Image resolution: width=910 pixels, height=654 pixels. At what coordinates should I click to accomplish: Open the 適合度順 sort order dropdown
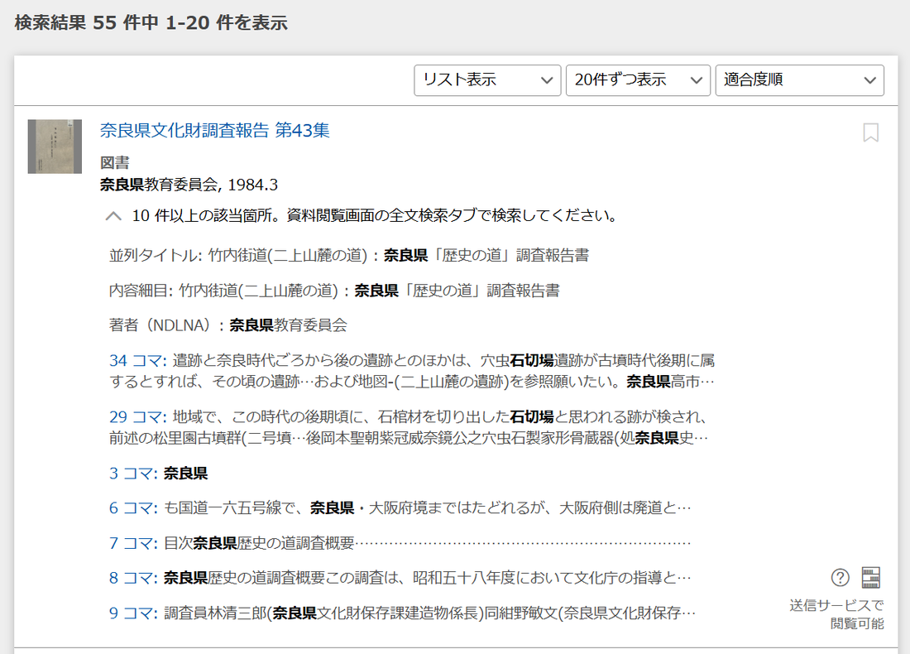(799, 80)
